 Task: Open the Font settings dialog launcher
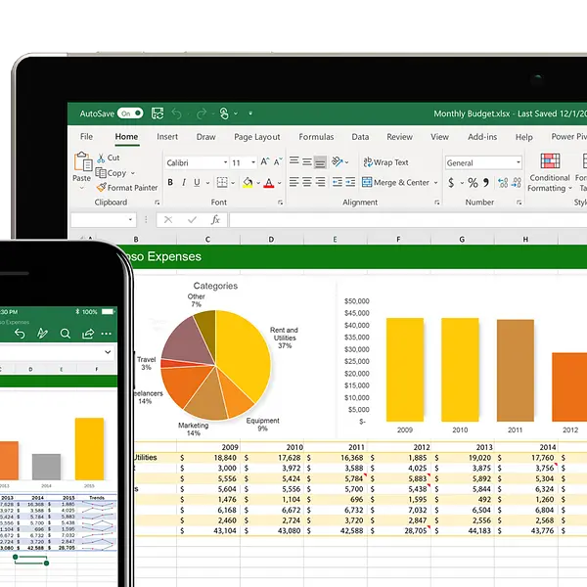click(280, 203)
